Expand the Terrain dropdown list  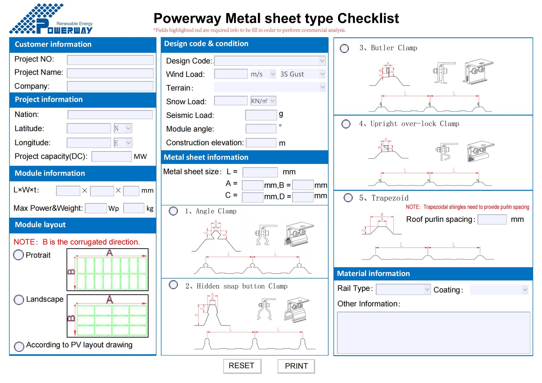pyautogui.click(x=270, y=87)
